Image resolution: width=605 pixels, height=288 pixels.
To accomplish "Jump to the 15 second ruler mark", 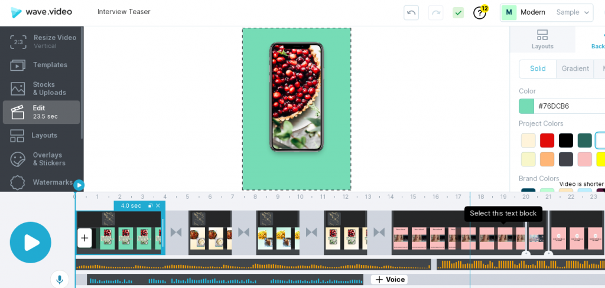I will point(413,197).
